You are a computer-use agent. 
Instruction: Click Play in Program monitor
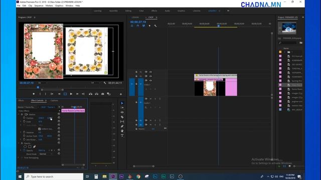[71, 94]
